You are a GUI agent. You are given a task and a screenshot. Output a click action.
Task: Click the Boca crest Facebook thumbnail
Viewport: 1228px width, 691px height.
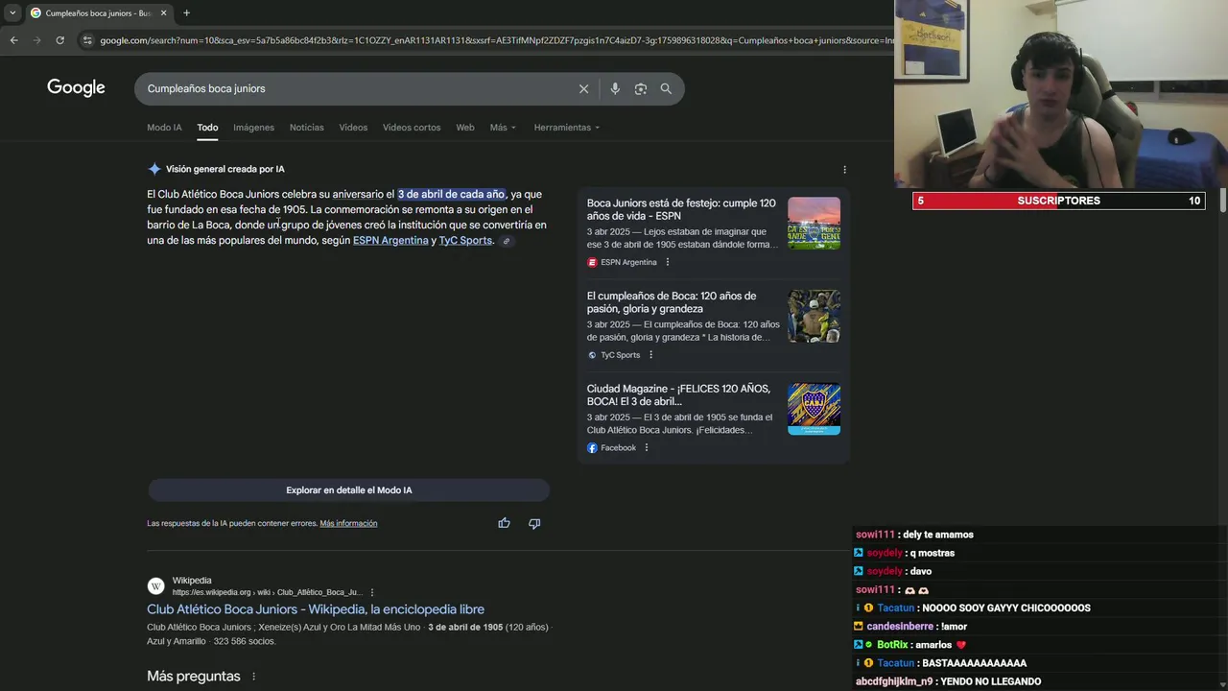coord(814,409)
